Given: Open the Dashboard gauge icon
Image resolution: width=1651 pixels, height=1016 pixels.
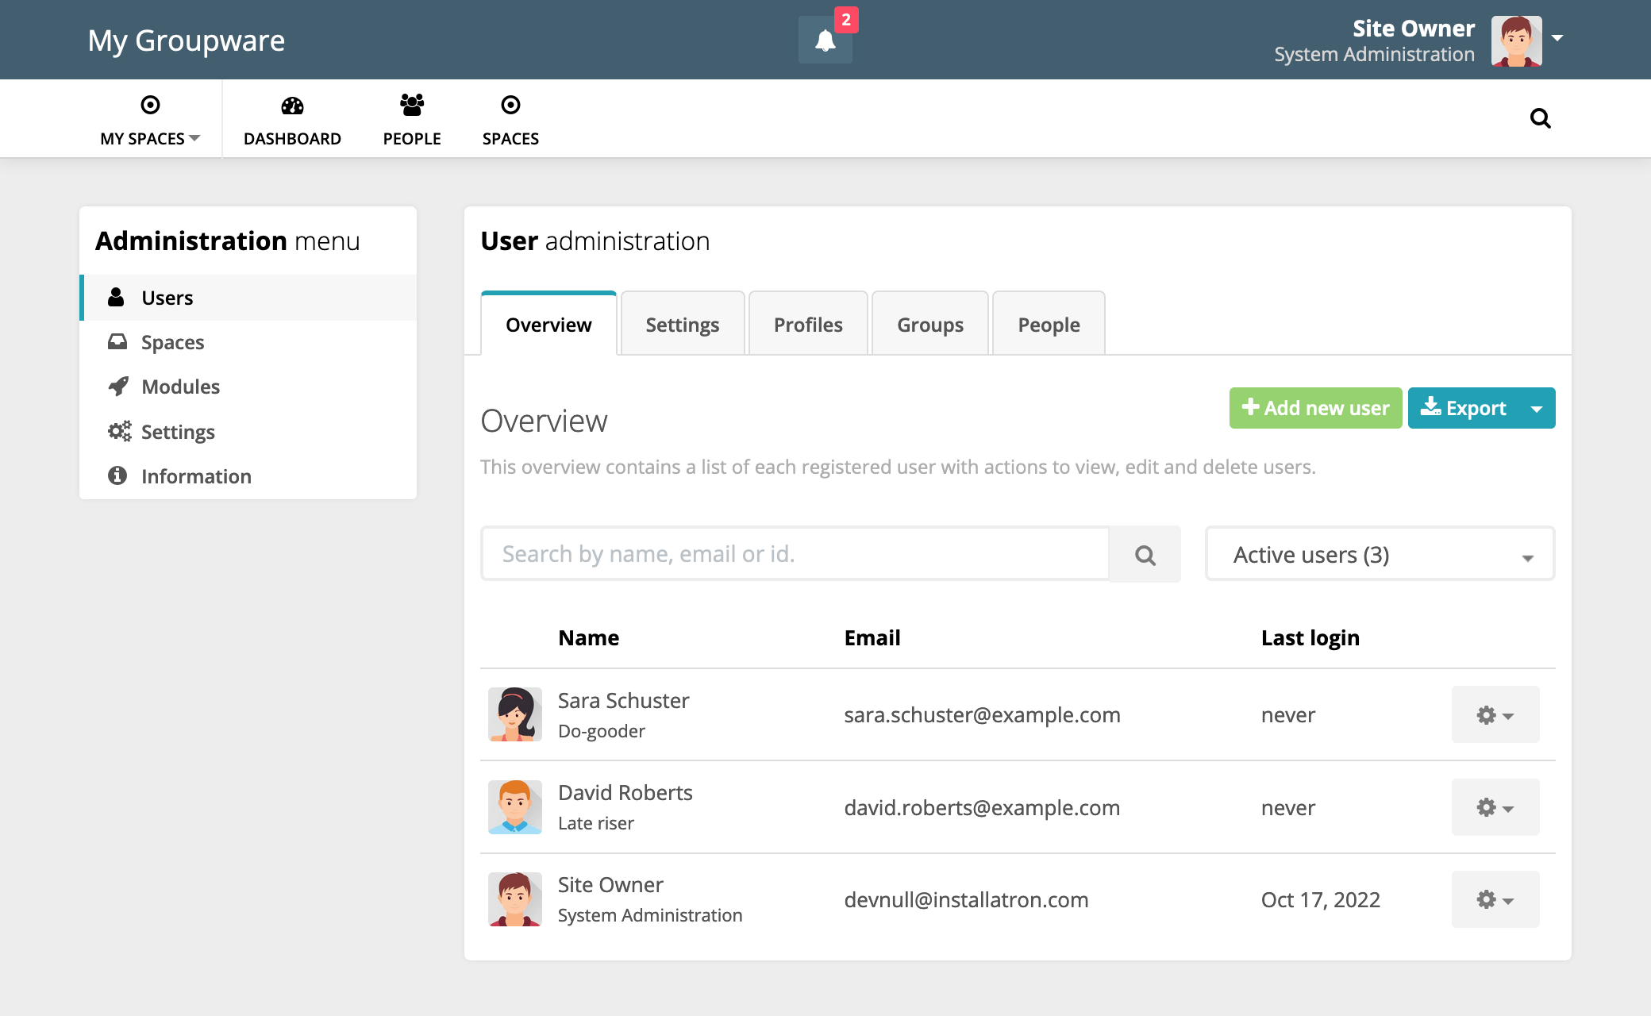Looking at the screenshot, I should (x=292, y=106).
